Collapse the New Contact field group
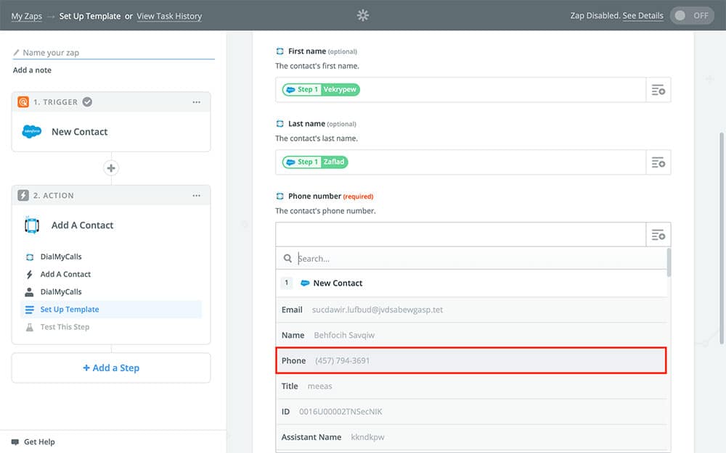The height and width of the screenshot is (453, 726). (x=338, y=283)
